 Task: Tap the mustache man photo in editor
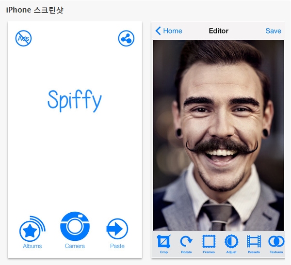coord(218,135)
